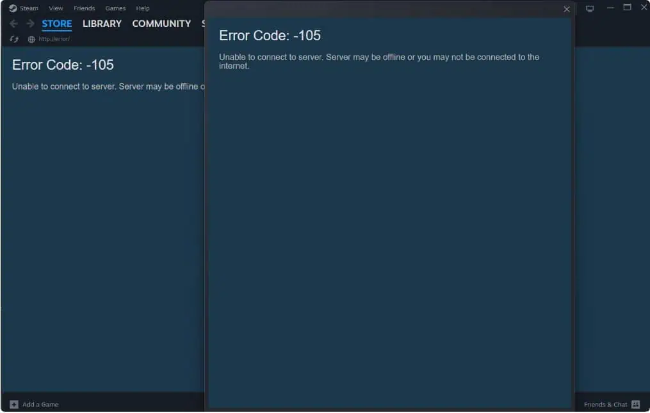Enter Big Picture mode via monitor icon
The width and height of the screenshot is (650, 413).
point(590,8)
